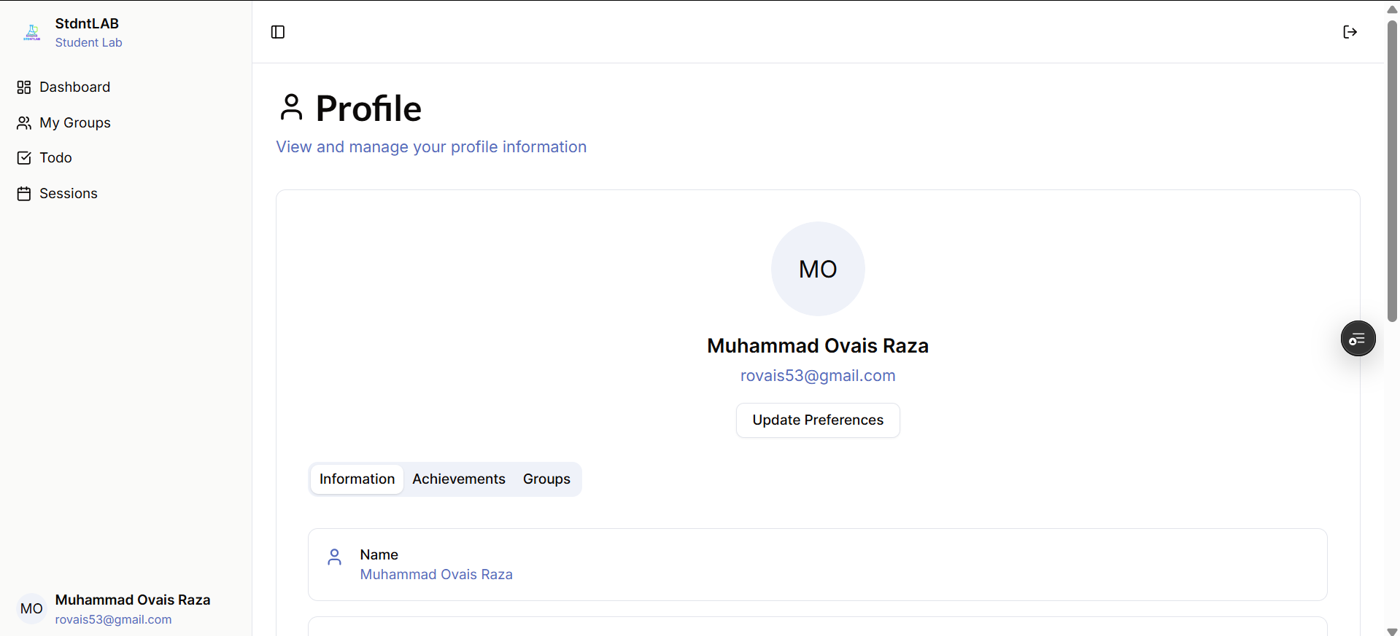Switch to the Groups tab
1400x636 pixels.
[x=546, y=479]
